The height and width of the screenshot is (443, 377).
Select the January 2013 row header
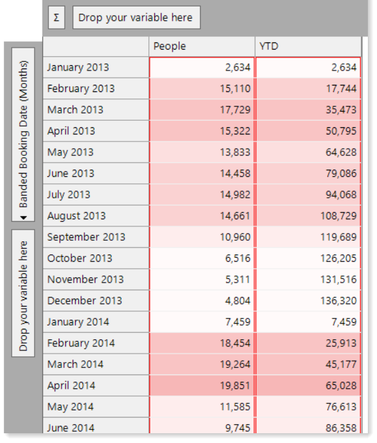coord(96,67)
